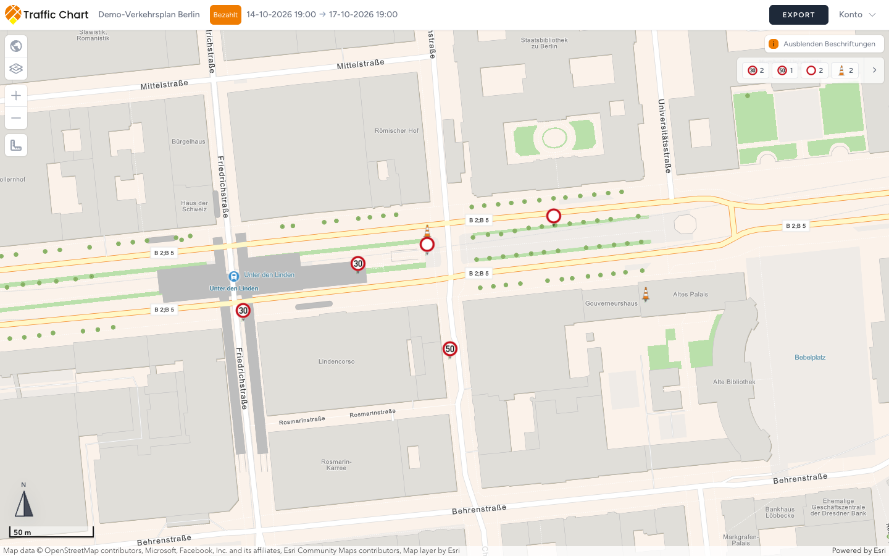
Task: Select the empty circle sign under the cone
Action: (x=427, y=245)
